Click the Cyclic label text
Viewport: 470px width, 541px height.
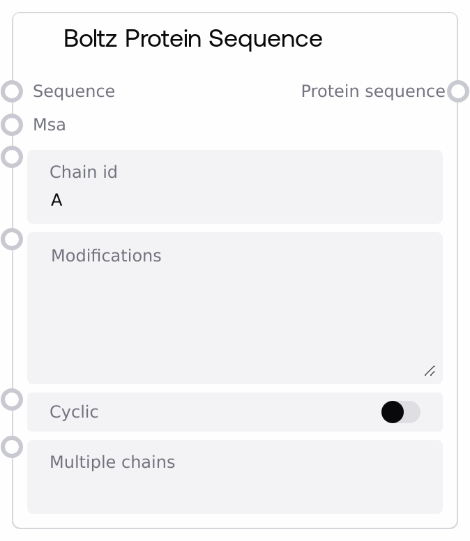[x=74, y=412]
